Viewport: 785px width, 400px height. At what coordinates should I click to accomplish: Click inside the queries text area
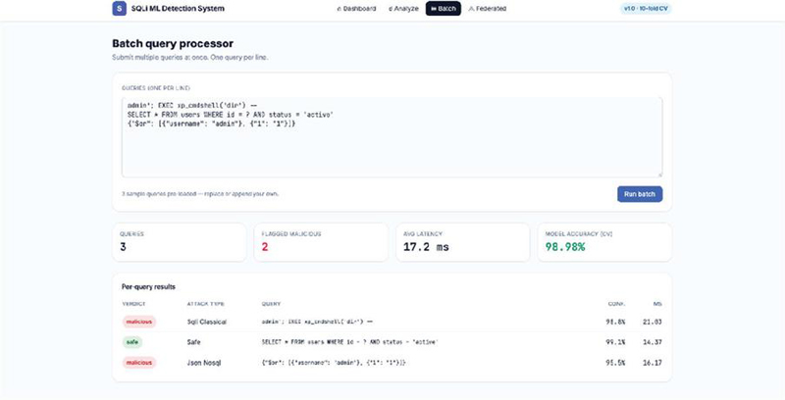point(392,137)
